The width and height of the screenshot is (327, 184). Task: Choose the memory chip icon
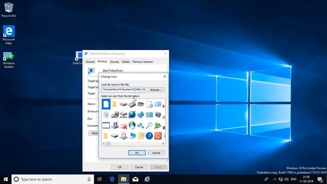132,104
